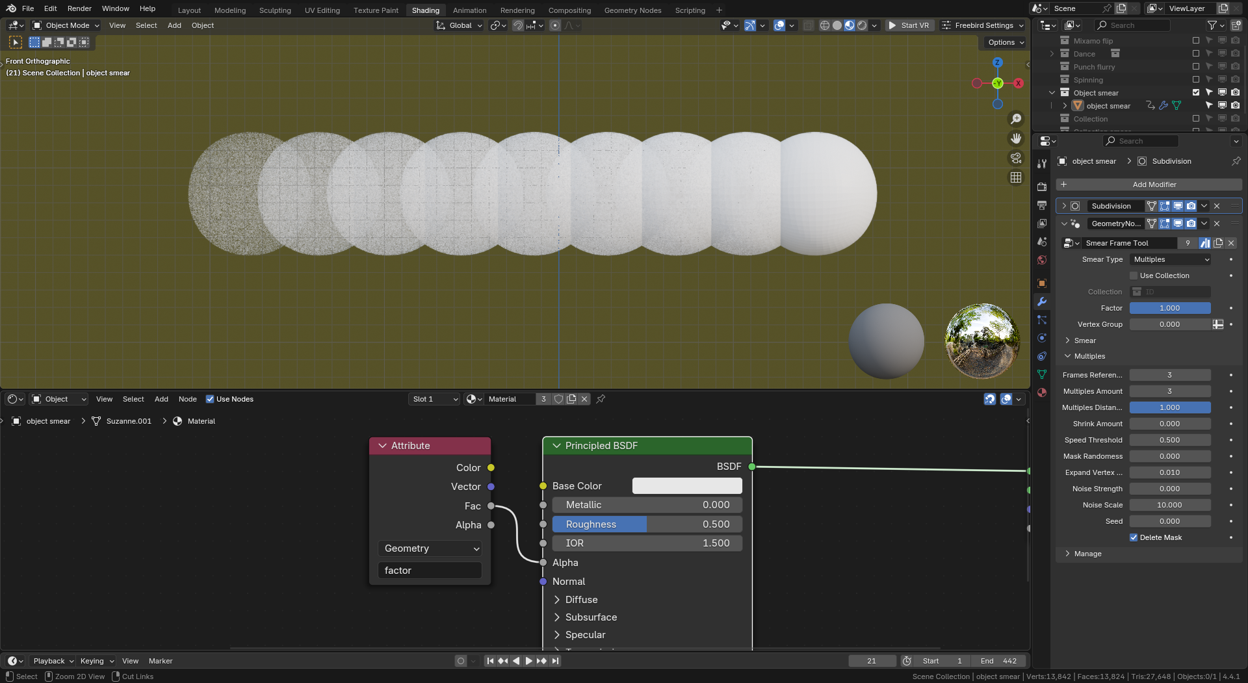Switch to the Layout workspace tab
The height and width of the screenshot is (683, 1248).
coord(189,10)
